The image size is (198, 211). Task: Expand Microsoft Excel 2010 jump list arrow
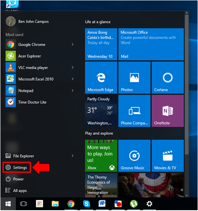coord(72,79)
